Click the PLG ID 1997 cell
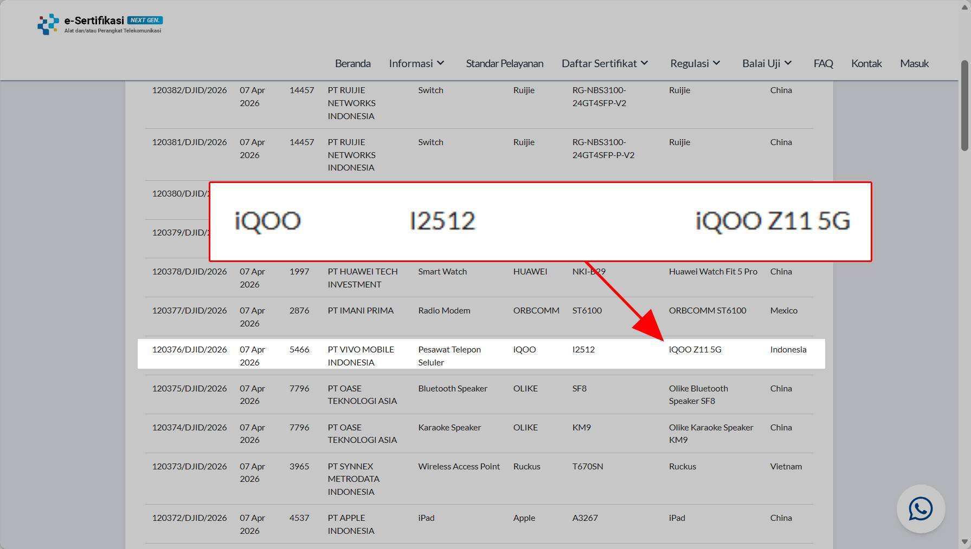971x549 pixels. (x=299, y=272)
